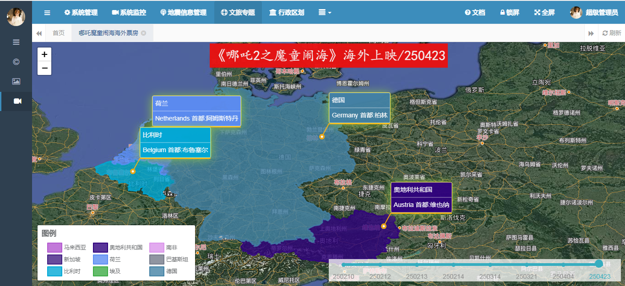Open 行政区划 menu
Screen dimensions: 625x286
287,13
